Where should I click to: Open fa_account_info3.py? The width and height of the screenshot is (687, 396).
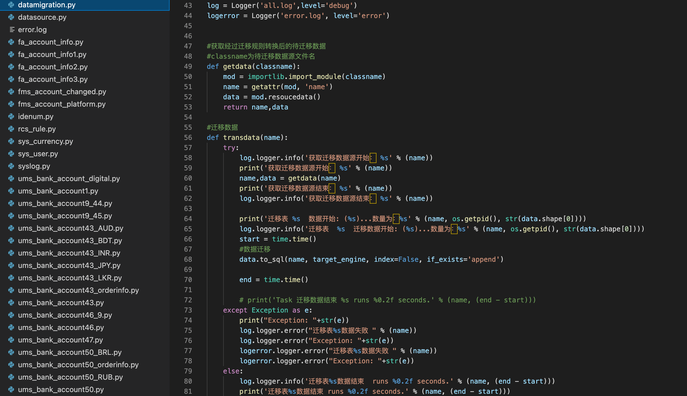coord(85,79)
